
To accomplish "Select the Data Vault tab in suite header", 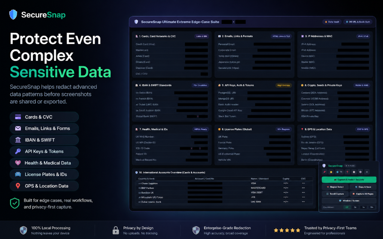I will click(x=332, y=22).
